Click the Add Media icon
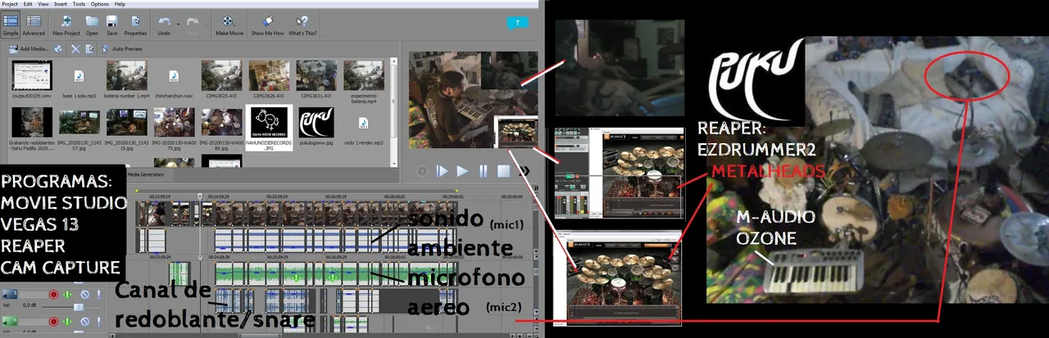This screenshot has width=1049, height=338. click(x=13, y=49)
